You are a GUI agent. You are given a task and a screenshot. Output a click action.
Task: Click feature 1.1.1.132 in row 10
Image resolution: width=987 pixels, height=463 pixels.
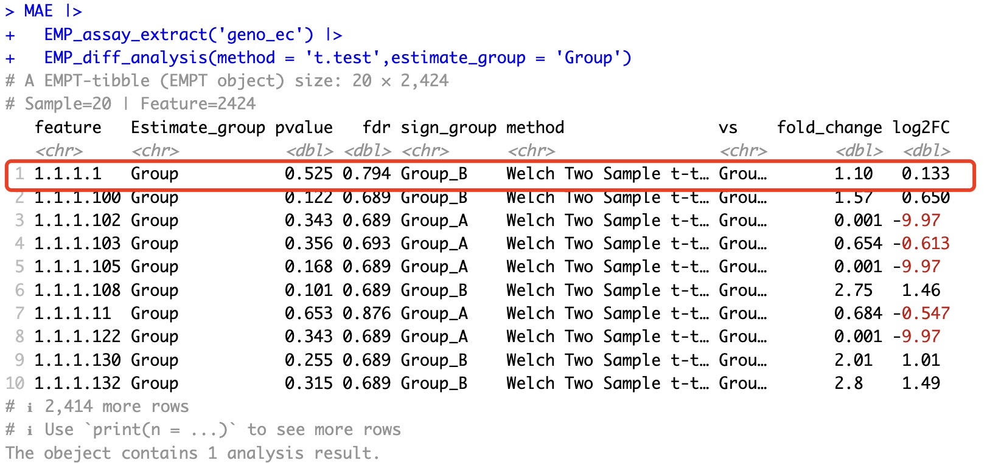[77, 383]
